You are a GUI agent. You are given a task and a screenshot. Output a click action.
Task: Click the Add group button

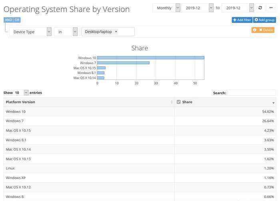pyautogui.click(x=264, y=20)
